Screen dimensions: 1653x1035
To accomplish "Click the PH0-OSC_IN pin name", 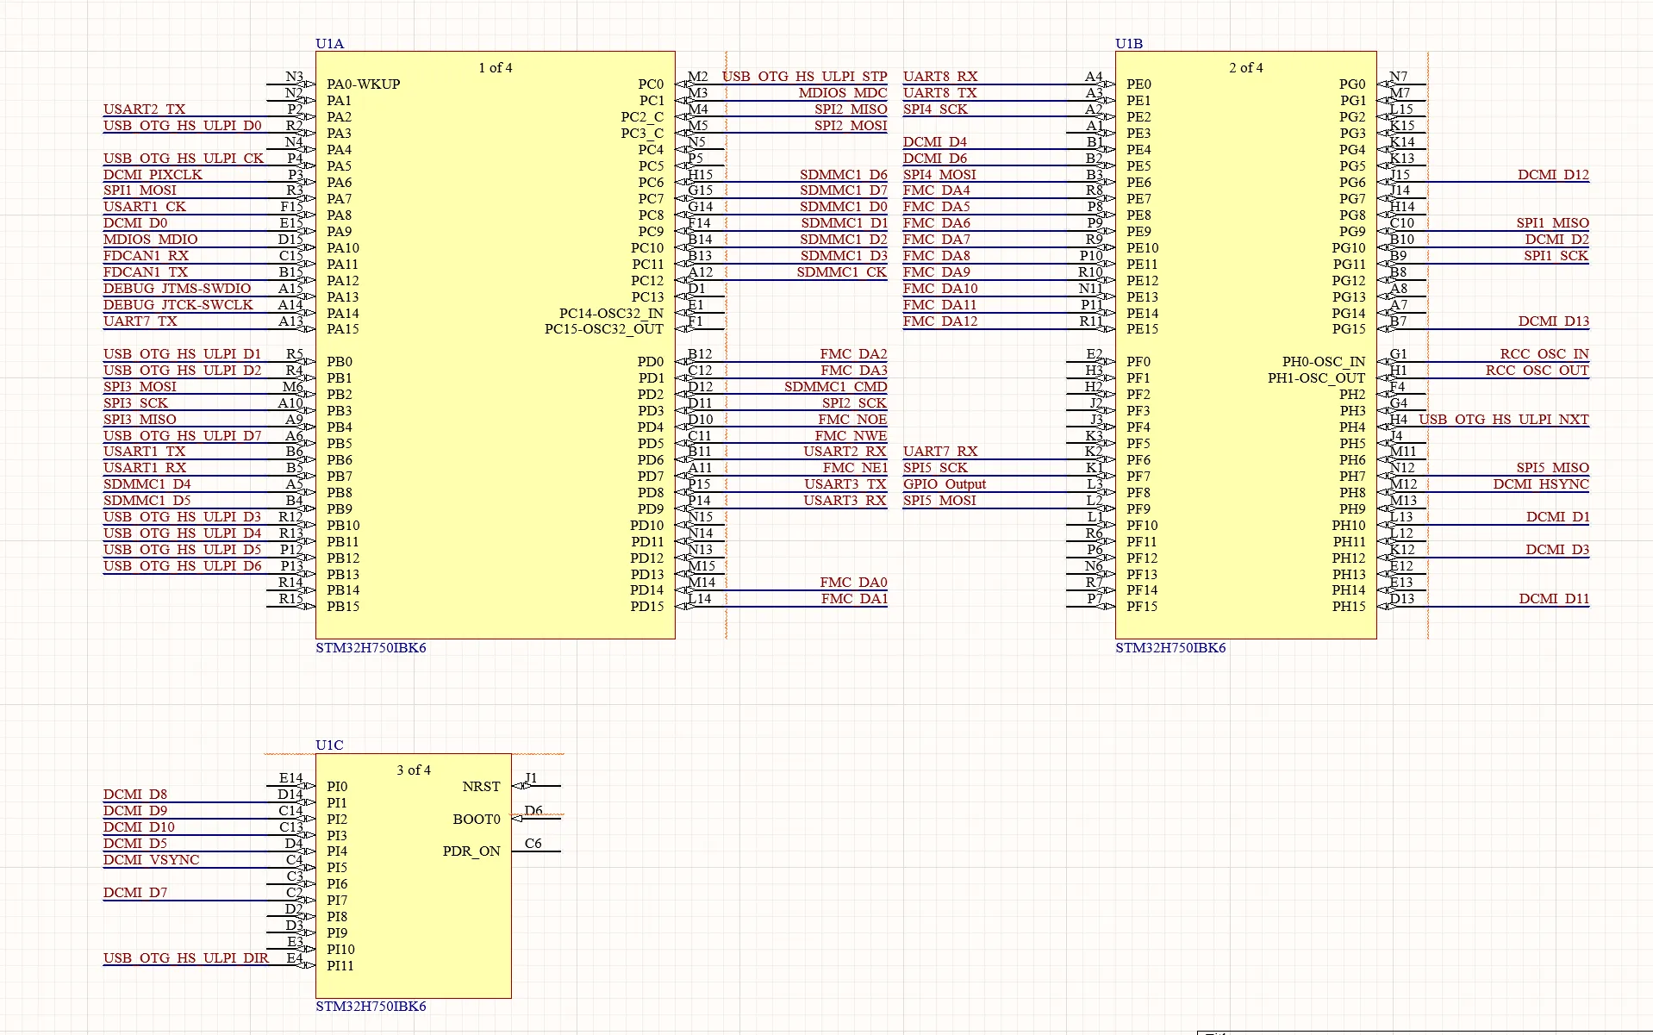I will (x=1324, y=361).
